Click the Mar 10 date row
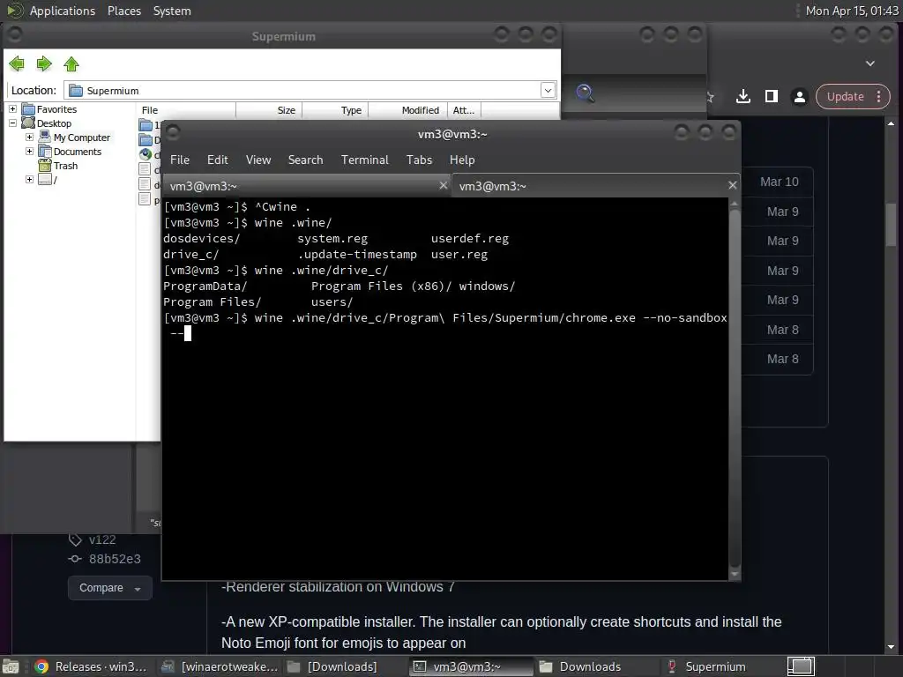 779,182
